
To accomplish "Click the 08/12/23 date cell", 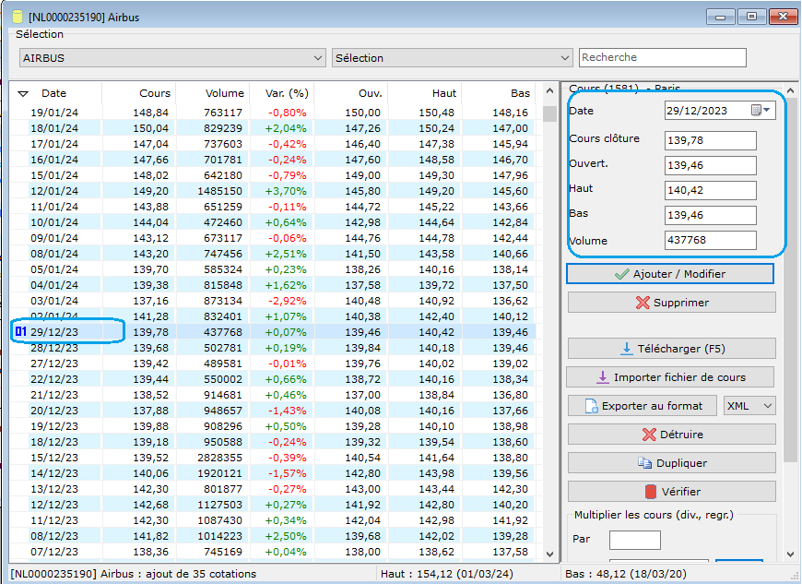I will point(54,536).
